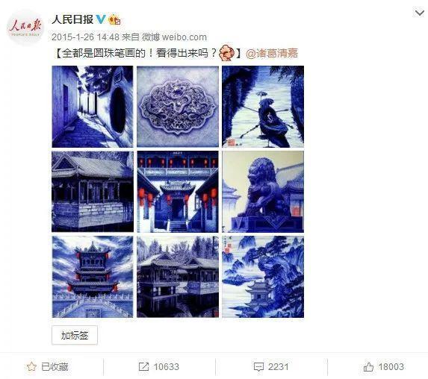Viewport: 428px width, 379px height.
Task: Open the boatman with umbrella painting
Action: 263,107
